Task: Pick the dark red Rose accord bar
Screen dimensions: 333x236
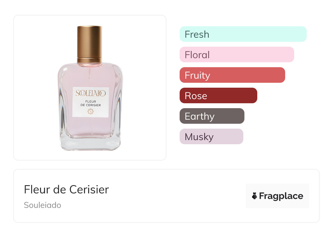Action: coord(218,96)
